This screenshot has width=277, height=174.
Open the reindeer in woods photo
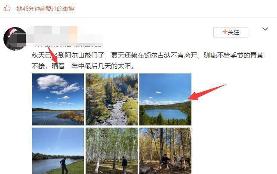(x=165, y=151)
